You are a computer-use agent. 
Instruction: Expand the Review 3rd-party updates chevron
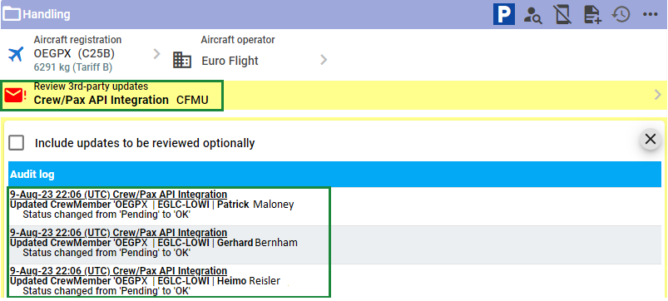click(658, 95)
